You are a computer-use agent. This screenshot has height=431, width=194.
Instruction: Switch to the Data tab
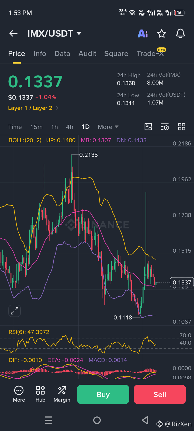(62, 54)
